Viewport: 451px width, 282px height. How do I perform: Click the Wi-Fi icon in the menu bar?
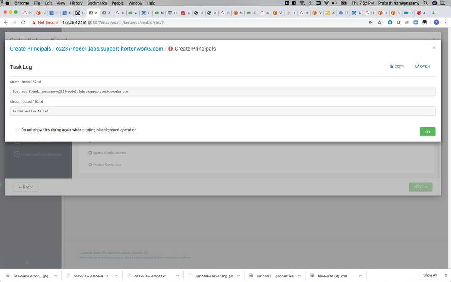click(326, 3)
